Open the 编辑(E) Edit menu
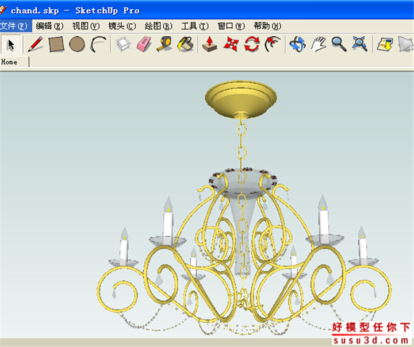 coord(49,26)
